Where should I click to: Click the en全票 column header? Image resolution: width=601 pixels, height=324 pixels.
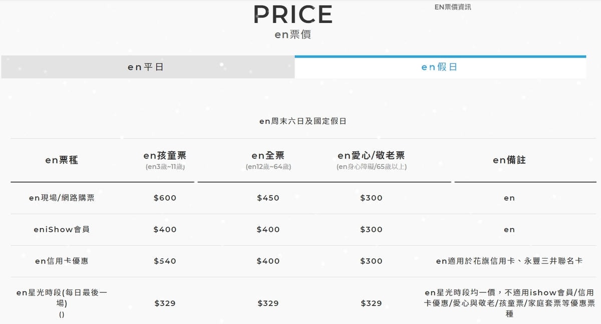point(268,156)
